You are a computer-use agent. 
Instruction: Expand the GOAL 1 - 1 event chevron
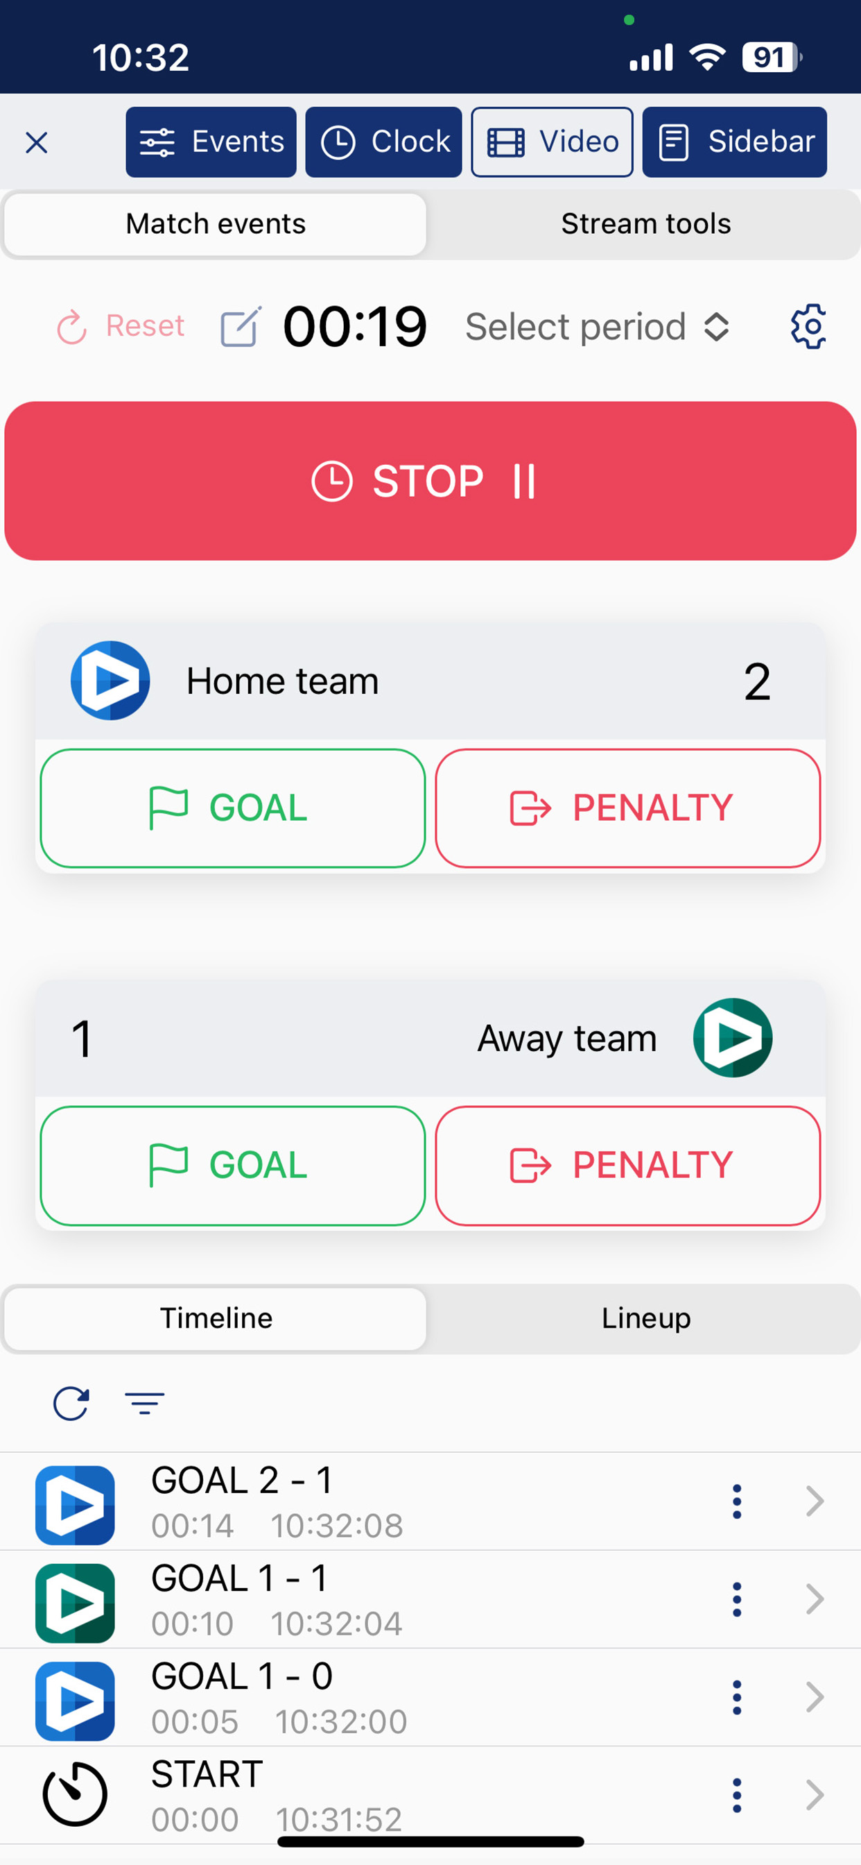click(815, 1599)
